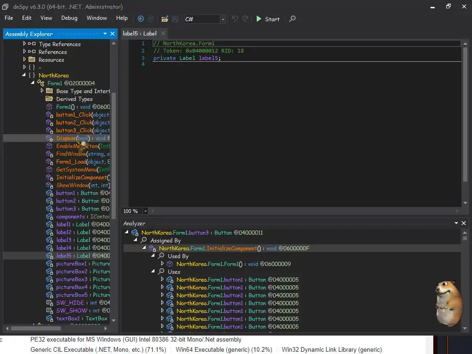Click the Navigate Backward arrow icon
This screenshot has width=472, height=354.
[x=141, y=19]
